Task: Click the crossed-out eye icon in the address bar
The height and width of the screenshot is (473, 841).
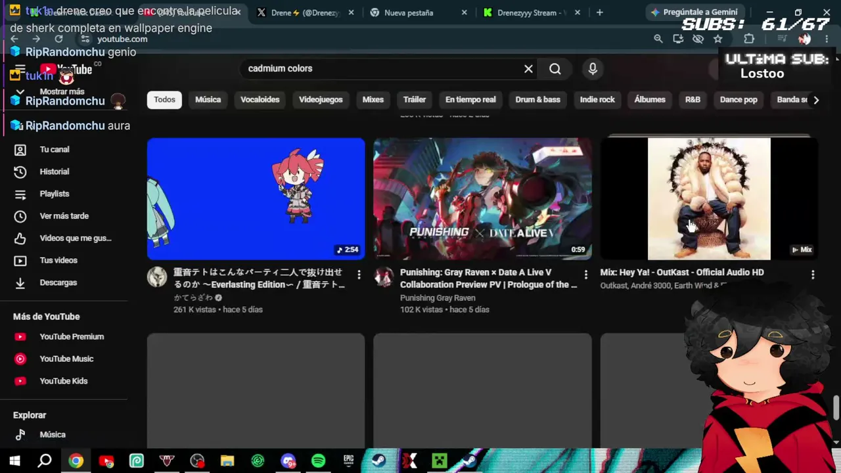Action: [x=698, y=39]
